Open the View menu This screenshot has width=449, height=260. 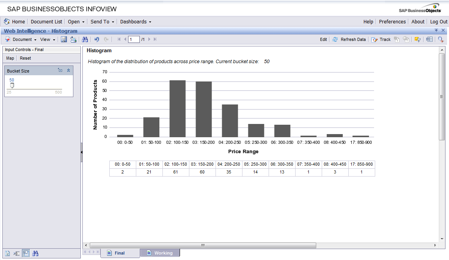(x=46, y=39)
